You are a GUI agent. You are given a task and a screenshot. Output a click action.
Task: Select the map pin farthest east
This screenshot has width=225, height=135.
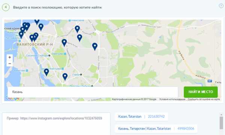point(95,46)
